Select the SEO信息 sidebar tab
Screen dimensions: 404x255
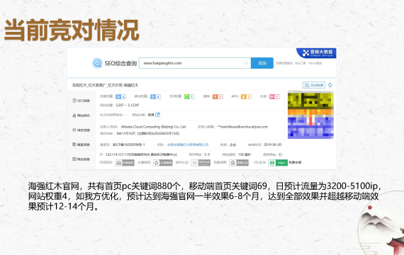coord(82,101)
